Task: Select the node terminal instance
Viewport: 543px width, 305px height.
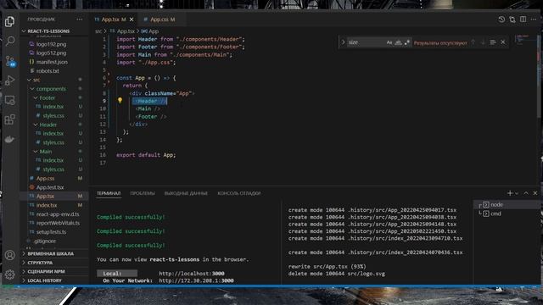Action: [x=507, y=205]
